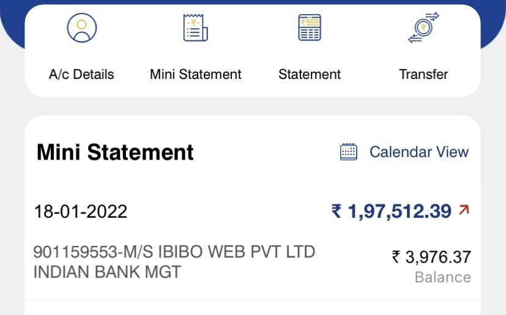Screen dimensions: 506x315
Task: Click the Mini Statement section heading
Action: point(115,152)
